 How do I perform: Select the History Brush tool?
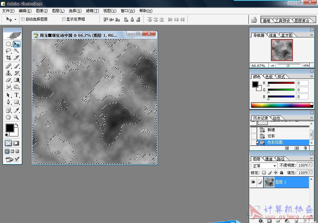pos(16,73)
